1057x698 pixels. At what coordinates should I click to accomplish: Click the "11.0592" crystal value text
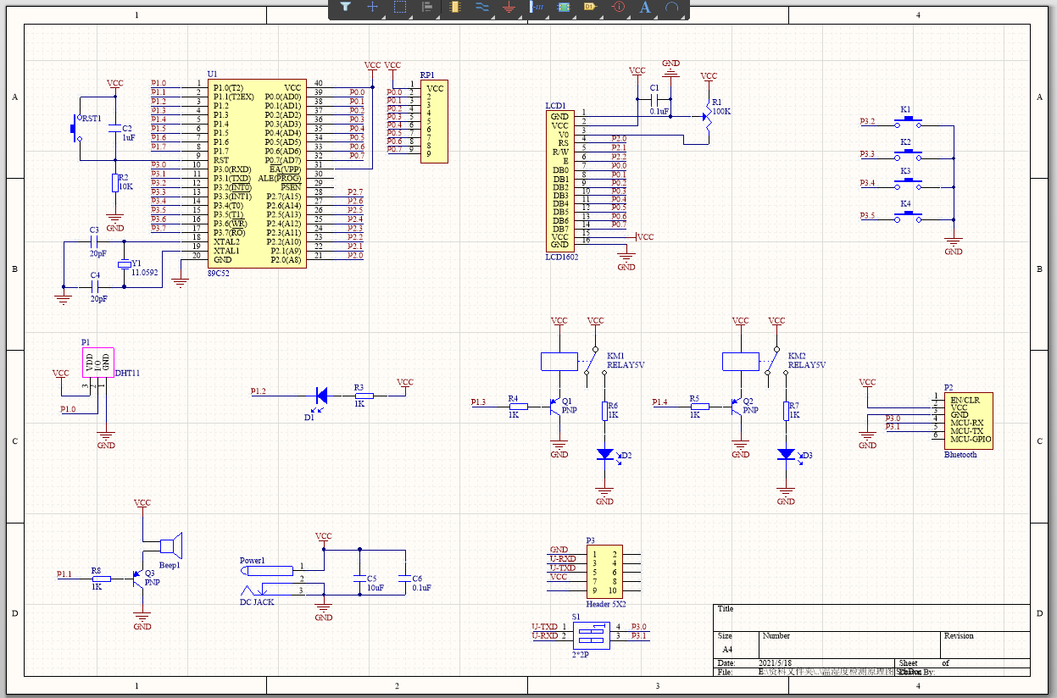(x=145, y=272)
